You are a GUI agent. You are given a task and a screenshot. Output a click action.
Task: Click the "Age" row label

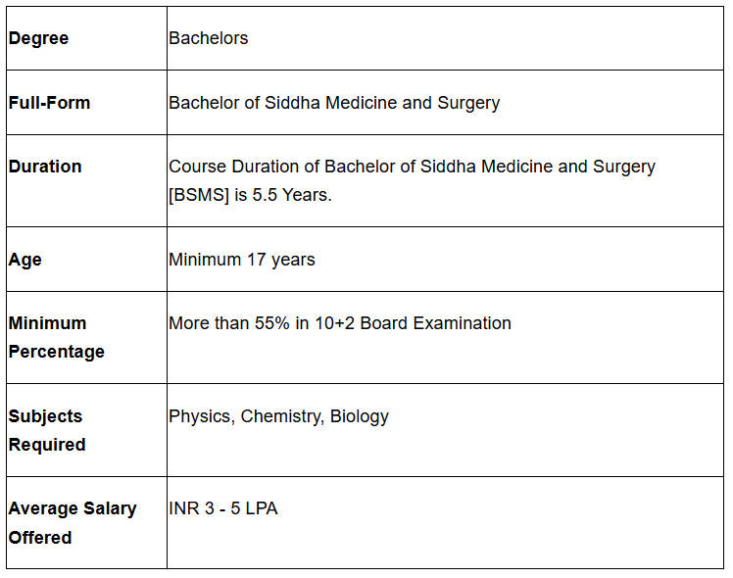pos(25,260)
